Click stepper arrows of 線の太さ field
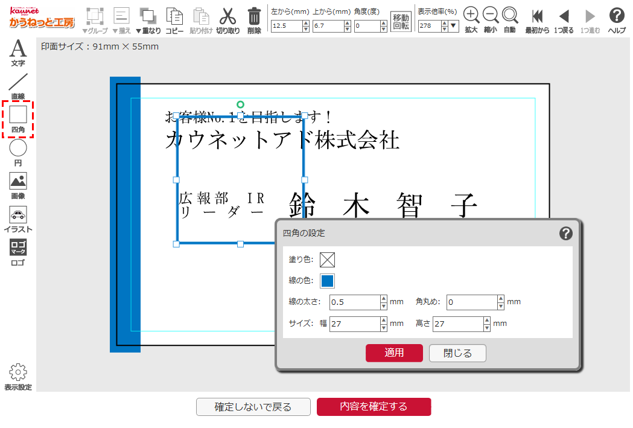Viewport: 633px width, 428px height. 384,302
